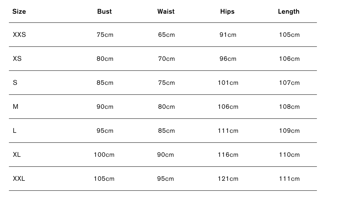Click the 105cm length value for XXS
The width and height of the screenshot is (337, 207).
pyautogui.click(x=290, y=35)
